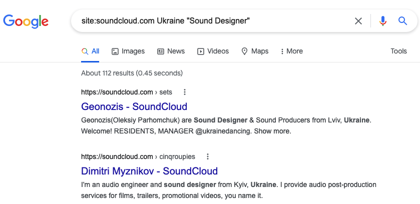The height and width of the screenshot is (204, 420).
Task: Click the Images tab icon
Action: [x=115, y=51]
